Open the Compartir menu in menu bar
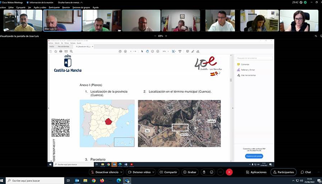Viewport: 322px width, 184px height. coord(21,7)
